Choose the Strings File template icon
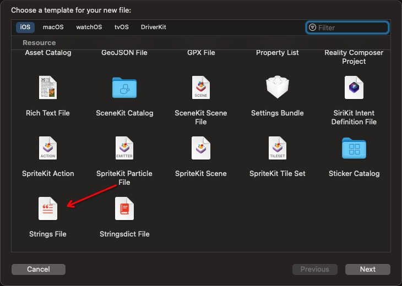Image resolution: width=402 pixels, height=286 pixels. click(x=48, y=208)
